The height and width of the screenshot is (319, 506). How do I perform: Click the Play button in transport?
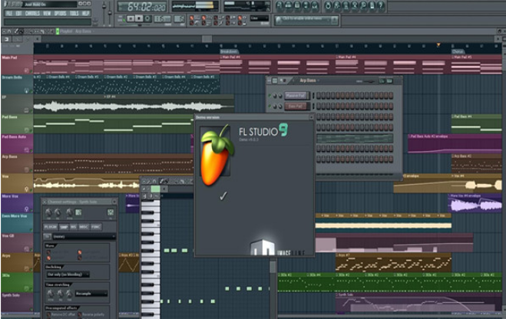(131, 18)
